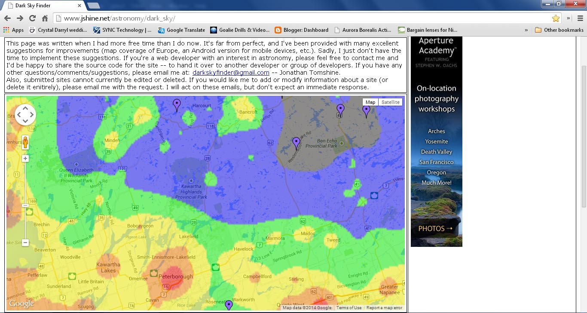Click the Street View pegman icon

click(x=25, y=142)
